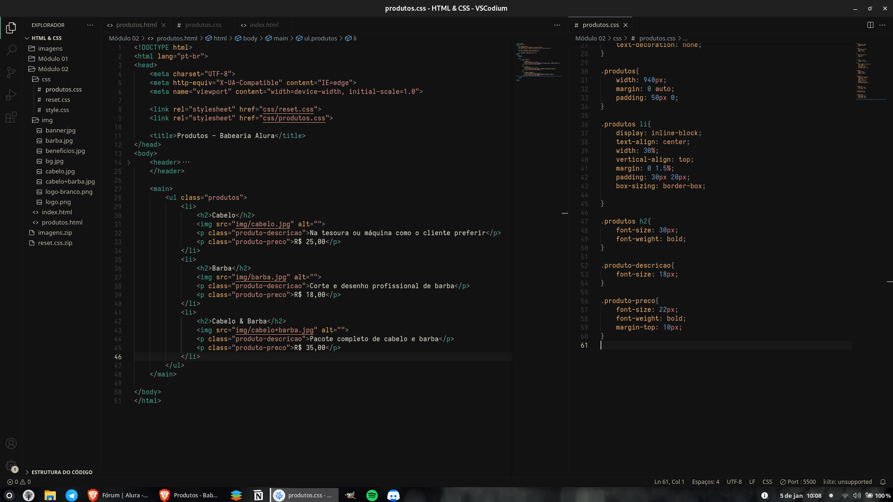The image size is (893, 502).
Task: Open the Accounts menu icon
Action: click(11, 443)
